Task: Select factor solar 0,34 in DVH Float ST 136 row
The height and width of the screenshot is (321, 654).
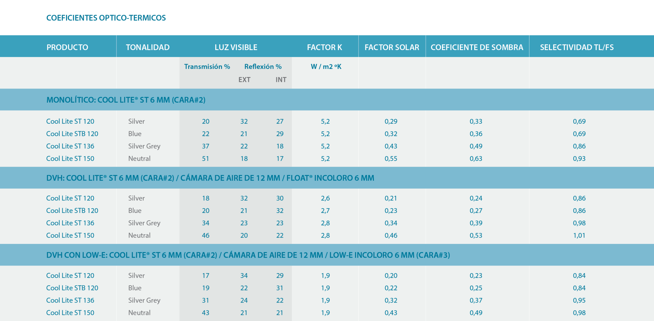Action: pyautogui.click(x=391, y=223)
